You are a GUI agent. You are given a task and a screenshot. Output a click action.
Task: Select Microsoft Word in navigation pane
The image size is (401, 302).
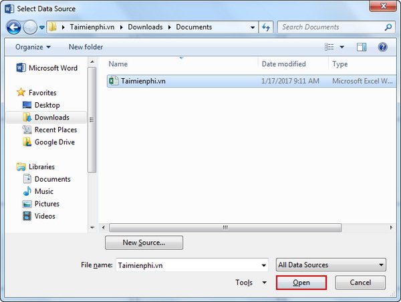point(53,68)
